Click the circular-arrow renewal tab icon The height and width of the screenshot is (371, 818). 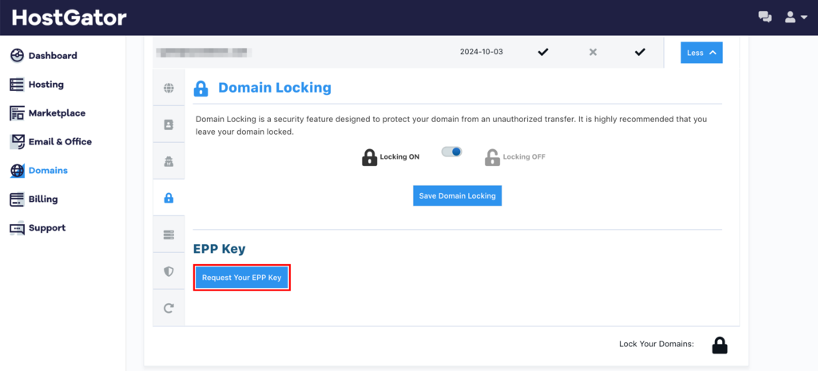169,308
